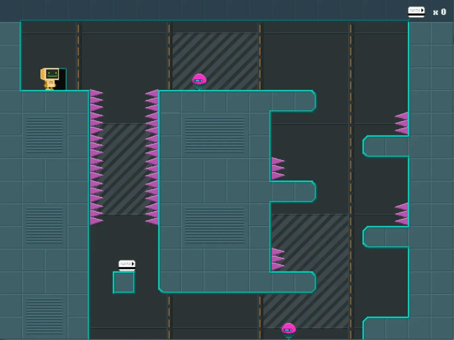This screenshot has height=340, width=454.
Task: Click the topmost vent grille on the left wall
Action: [x=44, y=134]
